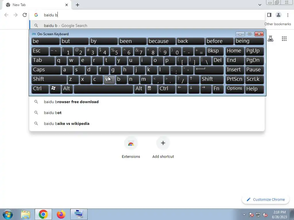Pick the predicted word 'but'

pyautogui.click(x=74, y=41)
